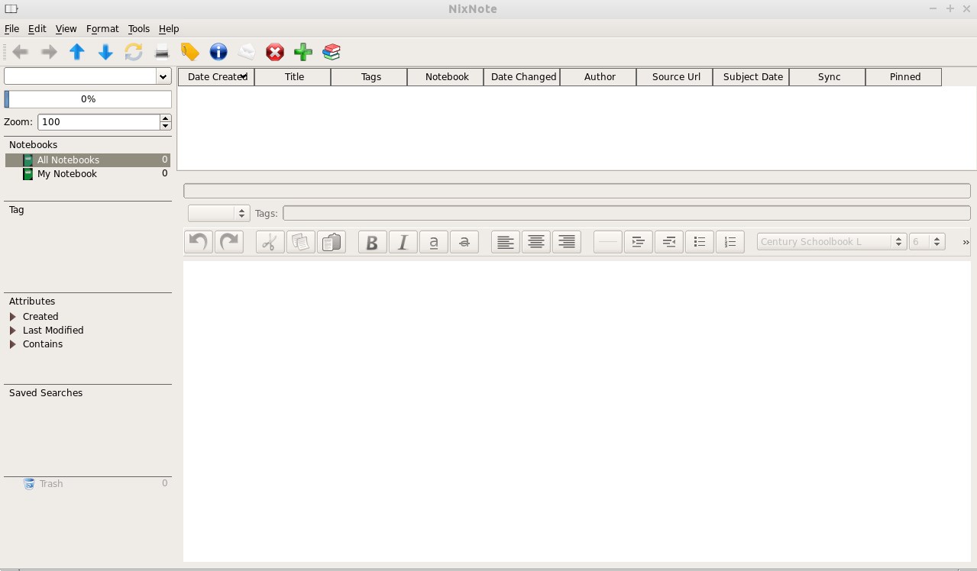Expand the Contains attribute
977x571 pixels.
[13, 344]
